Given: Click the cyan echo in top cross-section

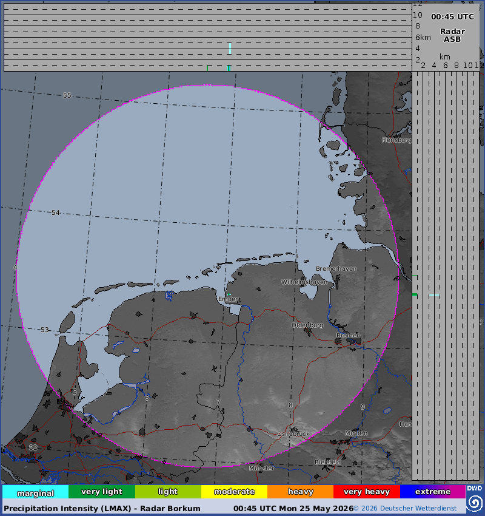Looking at the screenshot, I should pyautogui.click(x=230, y=49).
